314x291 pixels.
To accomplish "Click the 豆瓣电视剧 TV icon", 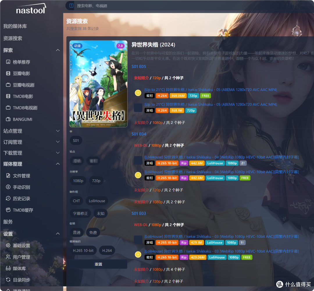I will [8, 85].
